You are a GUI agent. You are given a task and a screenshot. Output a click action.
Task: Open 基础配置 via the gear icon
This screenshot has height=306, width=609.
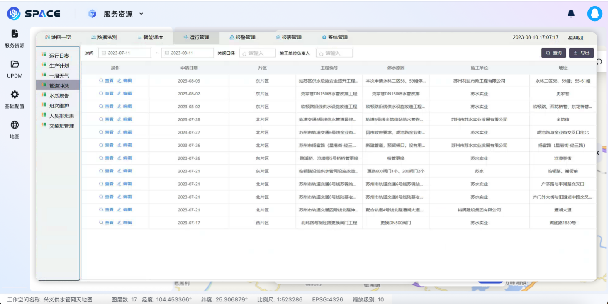pos(15,94)
